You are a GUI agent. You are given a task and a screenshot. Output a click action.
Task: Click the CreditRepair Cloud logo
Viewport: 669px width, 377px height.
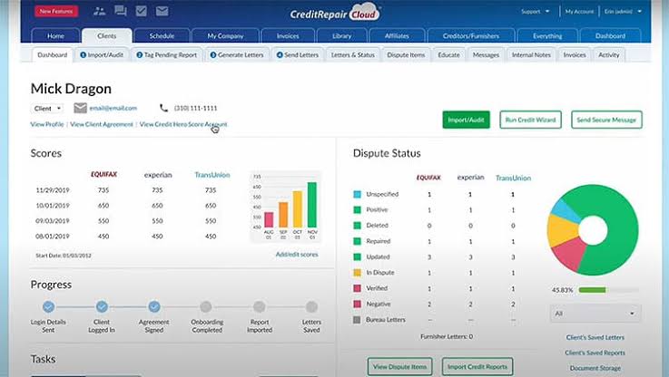[x=335, y=13]
